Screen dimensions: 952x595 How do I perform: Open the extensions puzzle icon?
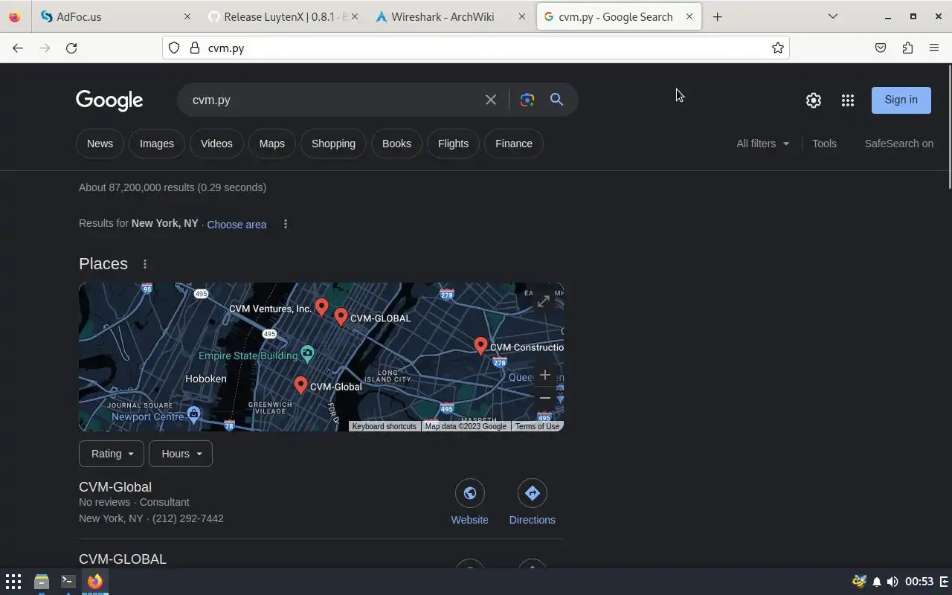click(907, 48)
